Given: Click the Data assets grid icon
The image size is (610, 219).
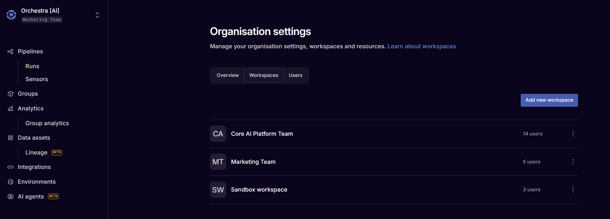Looking at the screenshot, I should tap(11, 138).
